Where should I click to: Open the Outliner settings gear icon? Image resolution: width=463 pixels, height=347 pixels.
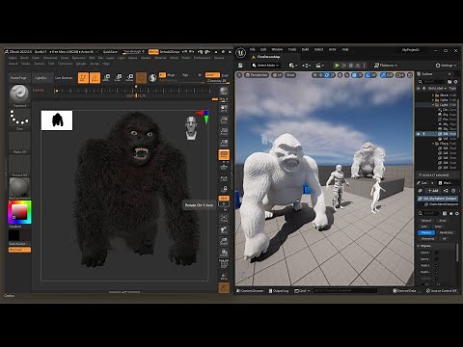click(x=455, y=82)
